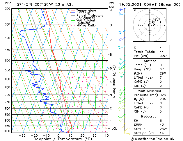This screenshot has width=183, height=141.
Task: Click the PW (cm) value 0.87
Action: [163, 56]
